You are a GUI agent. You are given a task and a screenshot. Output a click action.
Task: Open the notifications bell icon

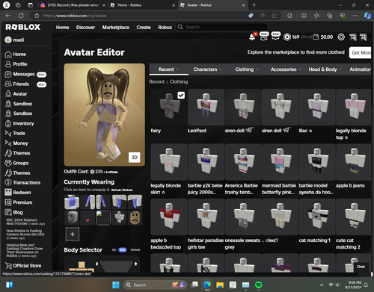click(x=252, y=37)
